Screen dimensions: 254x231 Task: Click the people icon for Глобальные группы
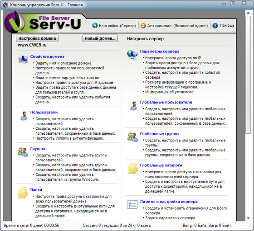point(132,137)
